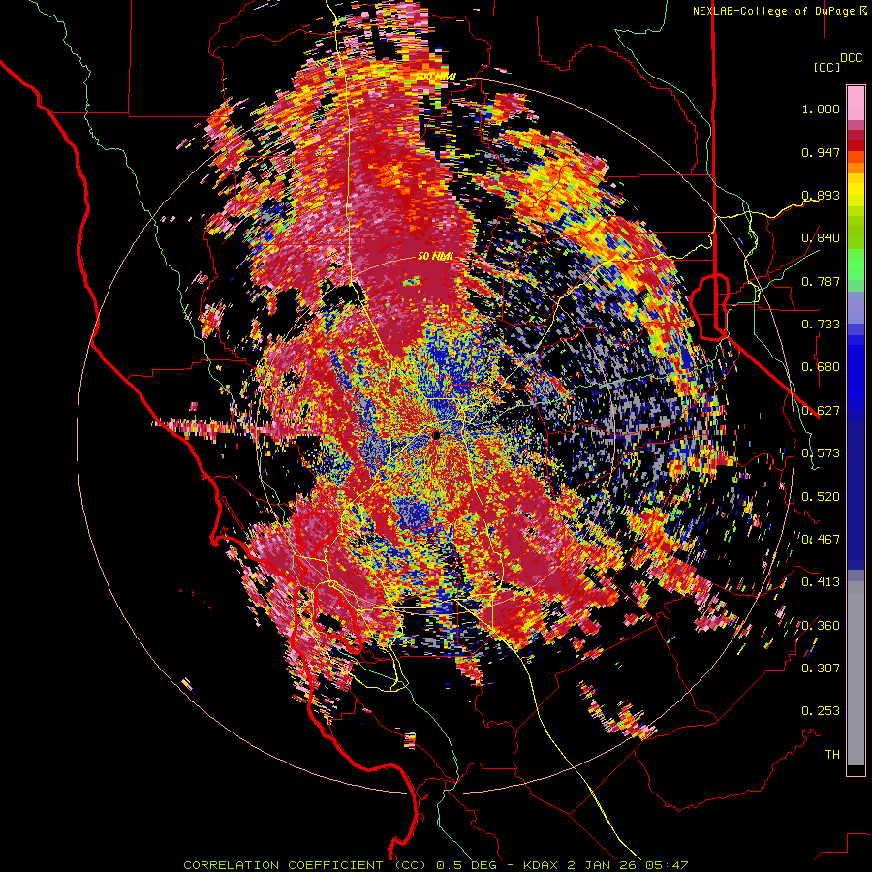
Task: Click the CORRELATION COEFFICIENT caption text
Action: pyautogui.click(x=283, y=865)
